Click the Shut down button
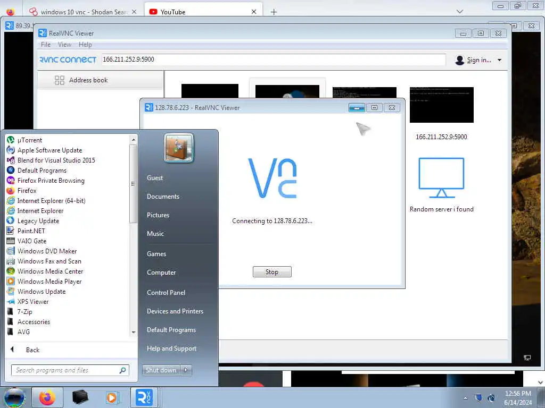Viewport: 545px width, 408px height. (x=161, y=370)
